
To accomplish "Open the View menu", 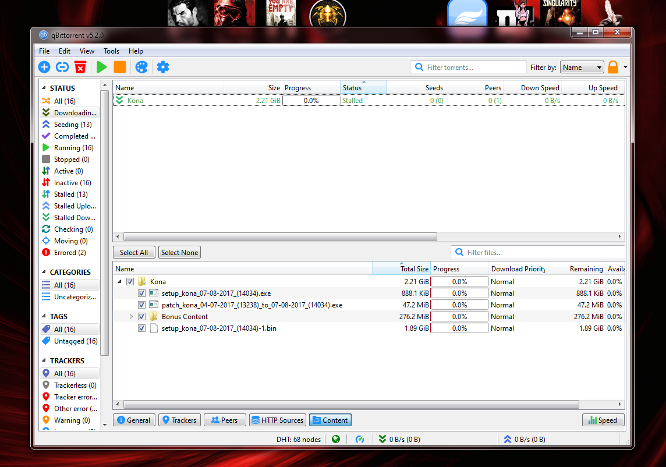I will coord(87,51).
